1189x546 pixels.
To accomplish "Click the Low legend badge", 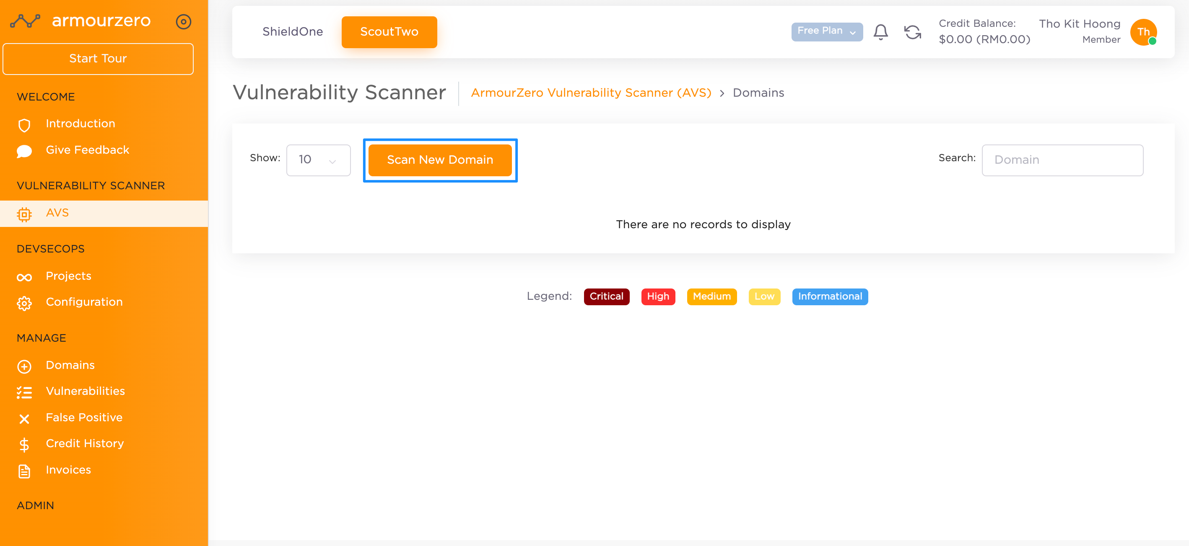I will click(764, 296).
